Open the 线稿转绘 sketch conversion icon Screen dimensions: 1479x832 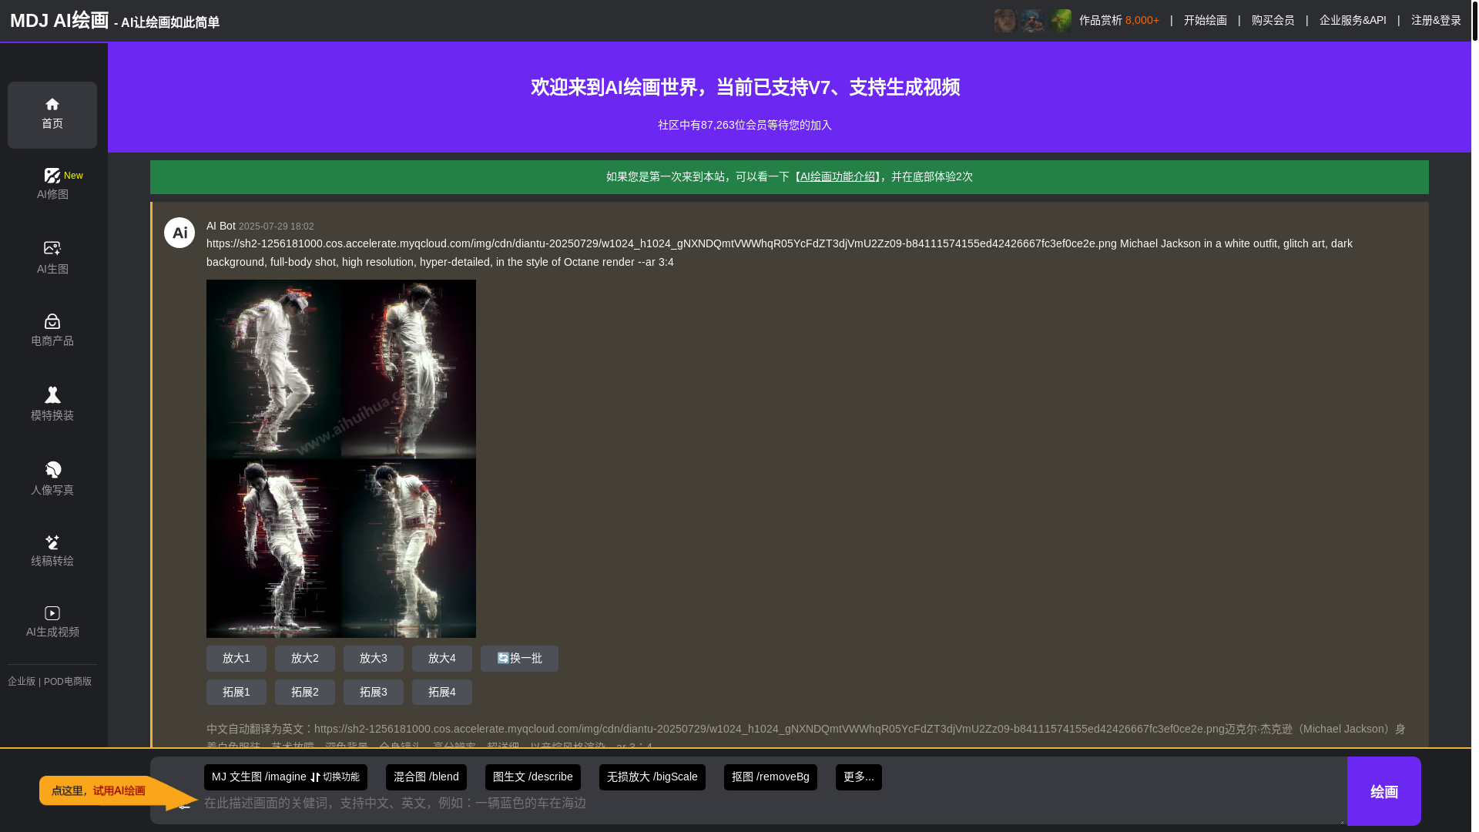click(52, 542)
